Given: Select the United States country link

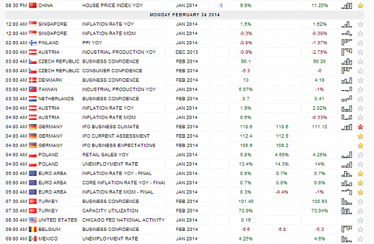Looking at the screenshot, I should [57, 220].
